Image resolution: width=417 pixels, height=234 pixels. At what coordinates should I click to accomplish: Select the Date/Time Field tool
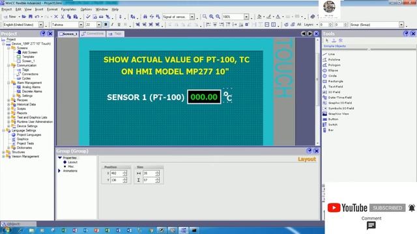click(338, 97)
